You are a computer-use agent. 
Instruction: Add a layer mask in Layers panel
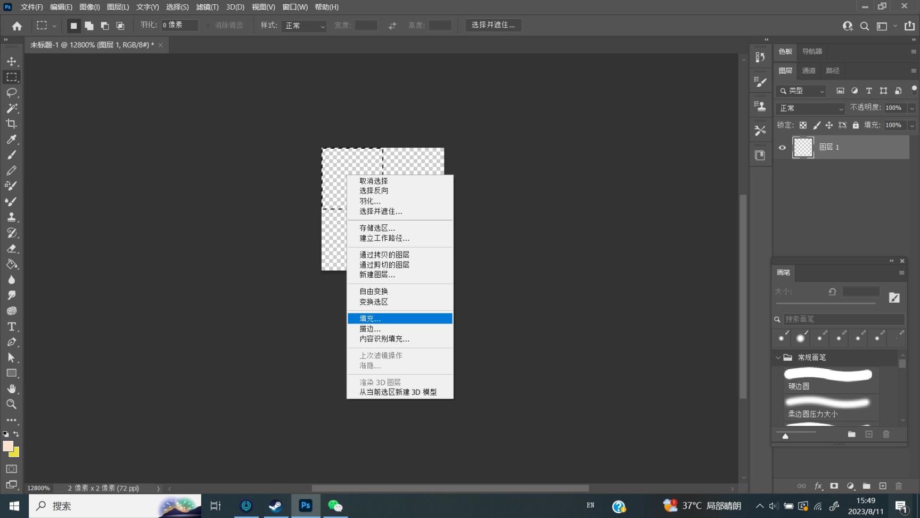pos(834,486)
